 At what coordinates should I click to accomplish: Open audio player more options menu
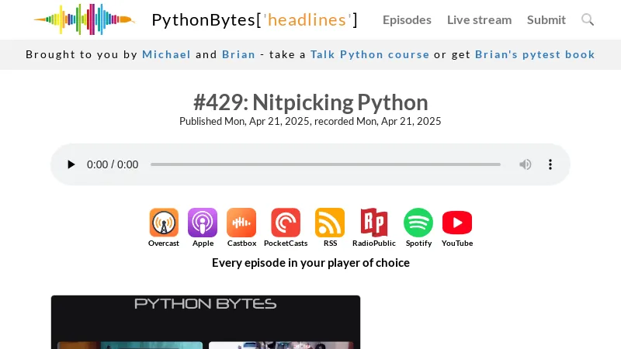coord(550,164)
